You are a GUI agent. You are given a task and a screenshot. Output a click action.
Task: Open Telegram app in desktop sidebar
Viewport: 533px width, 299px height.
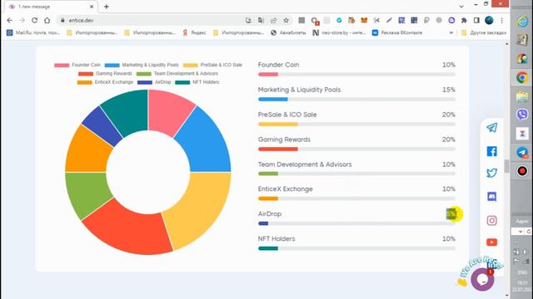tap(522, 152)
